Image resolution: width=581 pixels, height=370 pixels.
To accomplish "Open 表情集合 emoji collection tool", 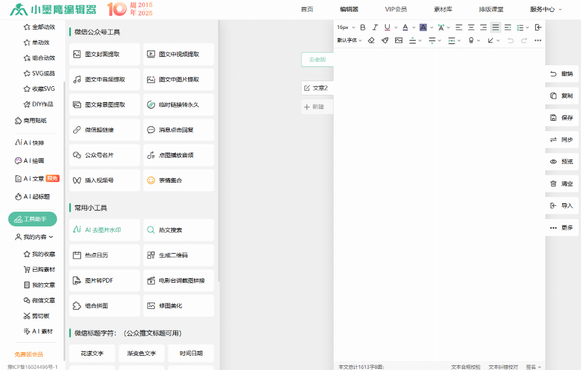I will coord(179,180).
